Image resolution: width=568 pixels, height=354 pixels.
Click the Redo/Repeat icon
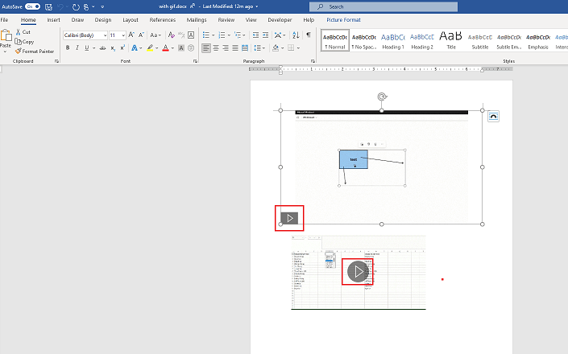[76, 7]
